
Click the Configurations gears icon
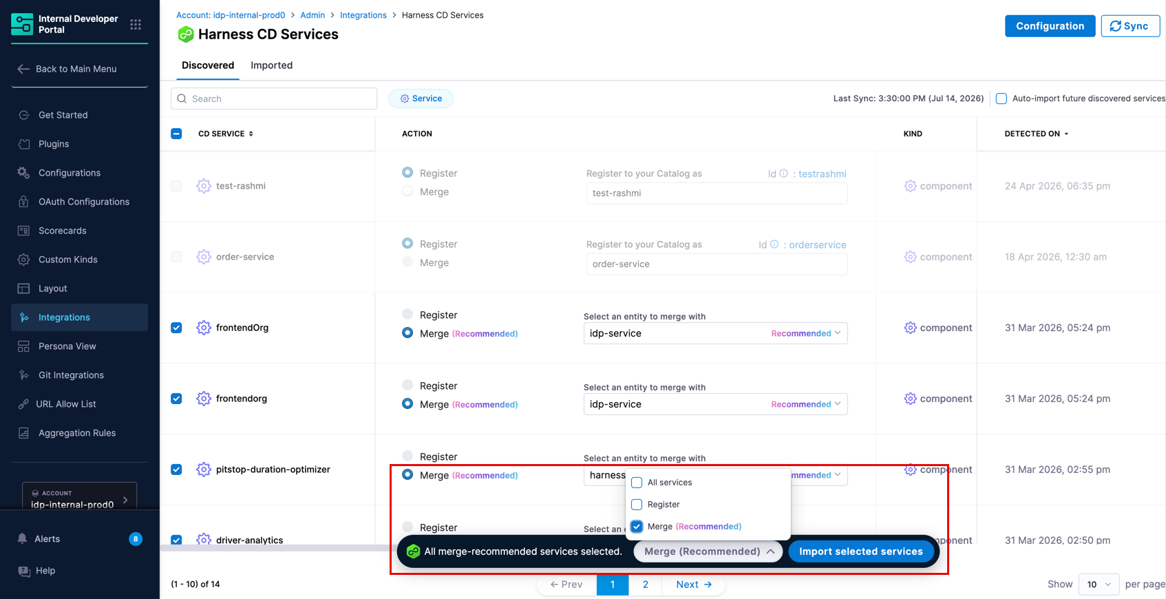click(24, 173)
